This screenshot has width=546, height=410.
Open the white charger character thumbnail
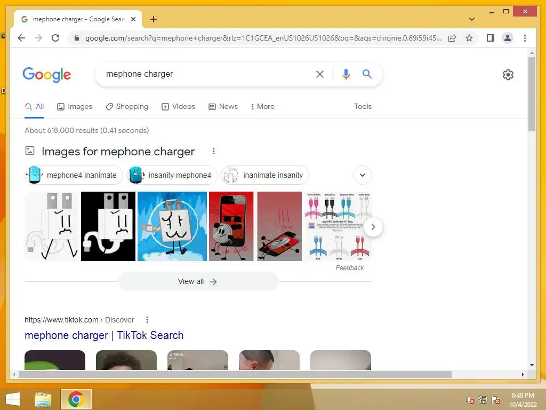click(x=52, y=226)
